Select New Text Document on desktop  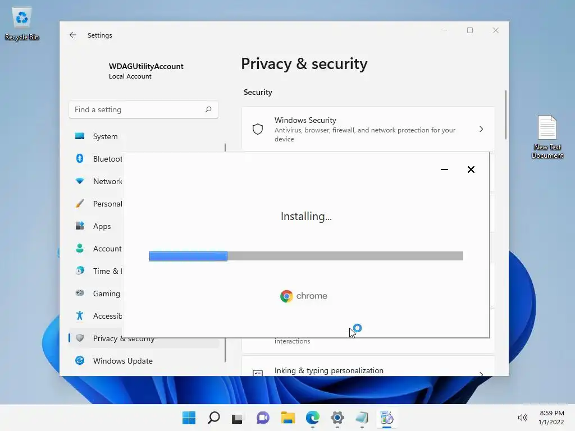coord(547,137)
